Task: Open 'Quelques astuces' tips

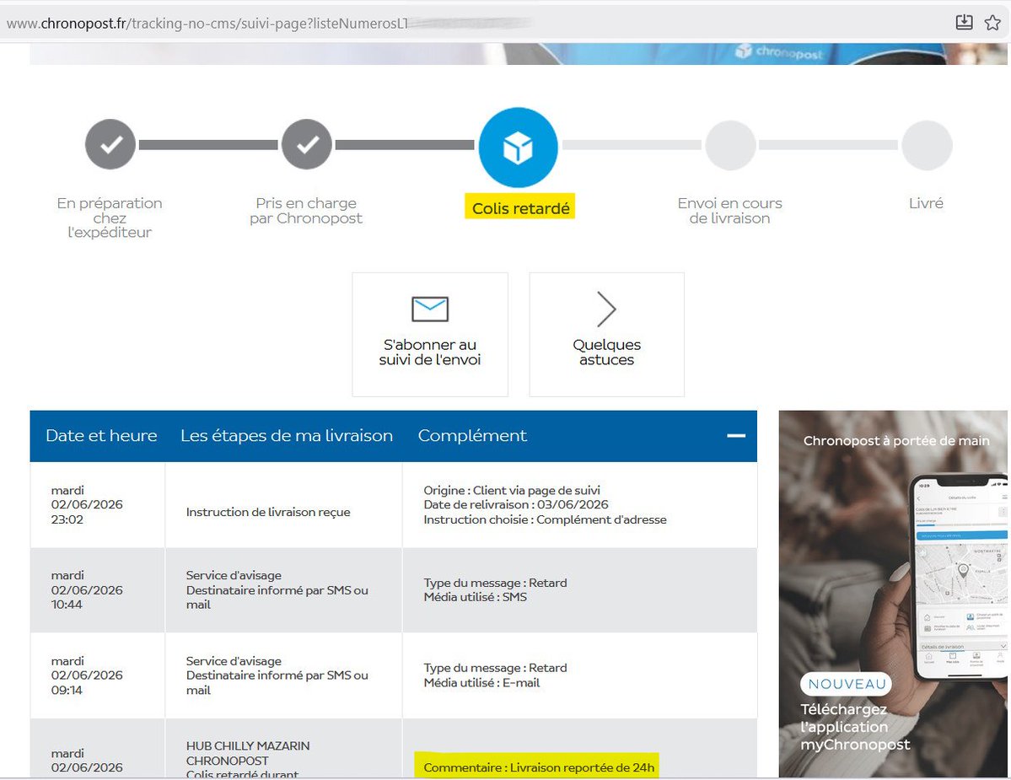Action: click(x=607, y=335)
